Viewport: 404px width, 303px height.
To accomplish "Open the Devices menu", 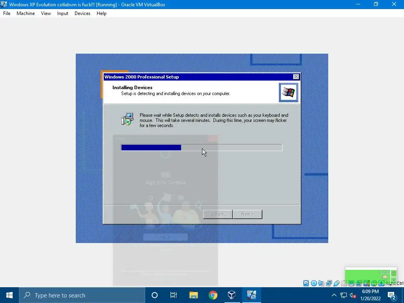I will (82, 13).
